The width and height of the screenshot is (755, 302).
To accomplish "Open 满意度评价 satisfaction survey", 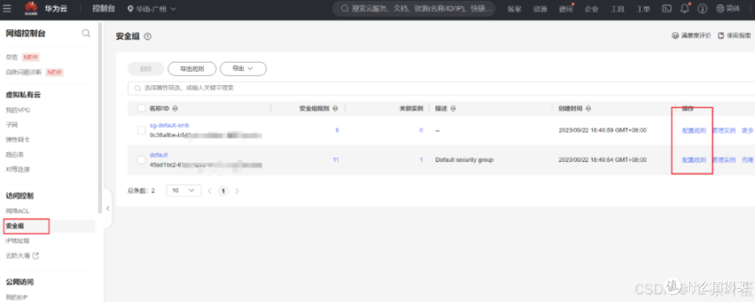I will click(691, 36).
